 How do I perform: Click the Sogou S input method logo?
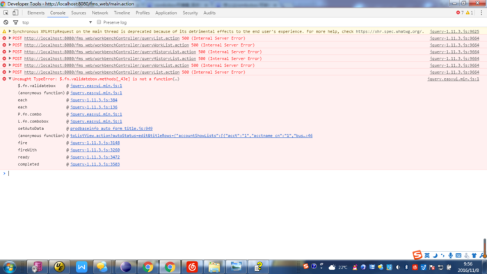417,255
